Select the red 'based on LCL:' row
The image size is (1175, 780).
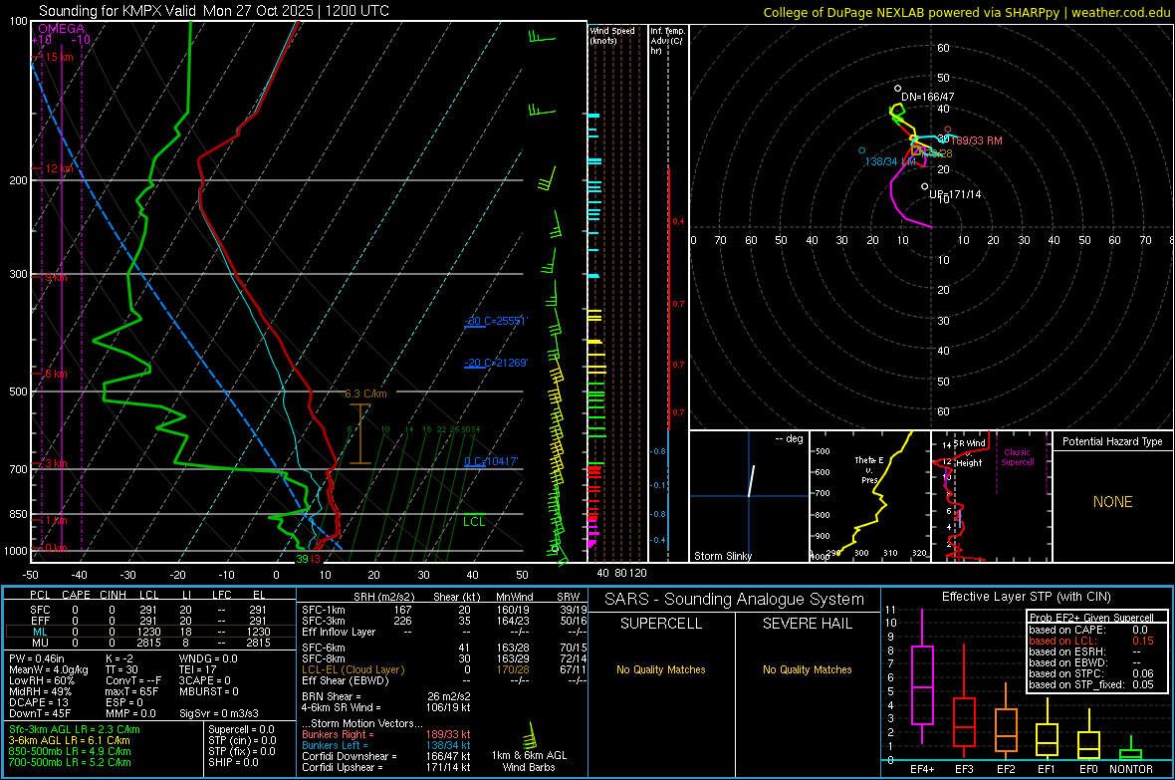tap(1090, 641)
